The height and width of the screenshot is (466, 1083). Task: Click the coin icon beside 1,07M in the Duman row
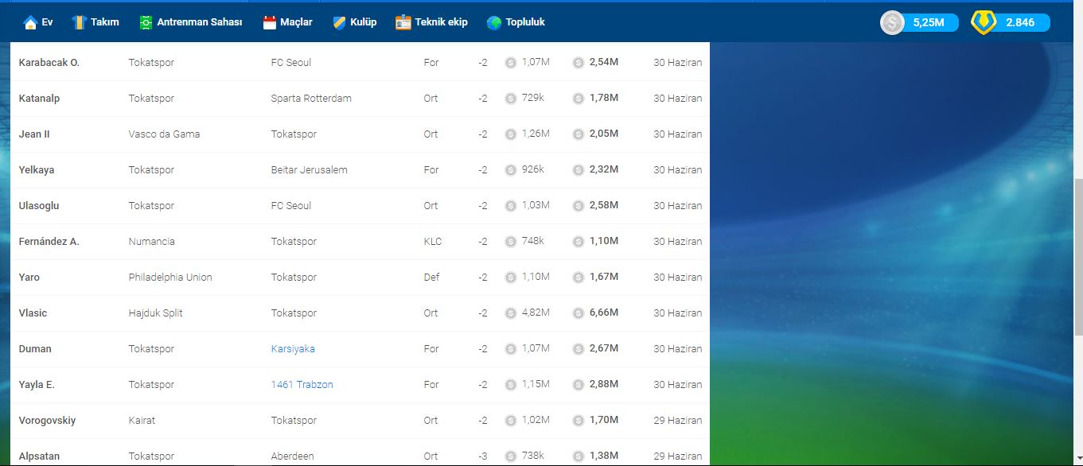(511, 348)
